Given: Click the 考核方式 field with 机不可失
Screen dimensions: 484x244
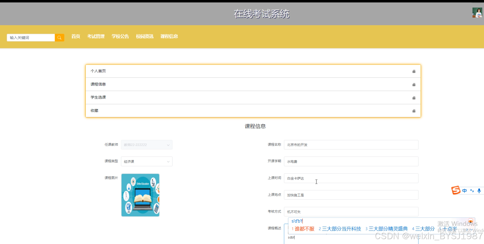Looking at the screenshot, I should point(351,212).
